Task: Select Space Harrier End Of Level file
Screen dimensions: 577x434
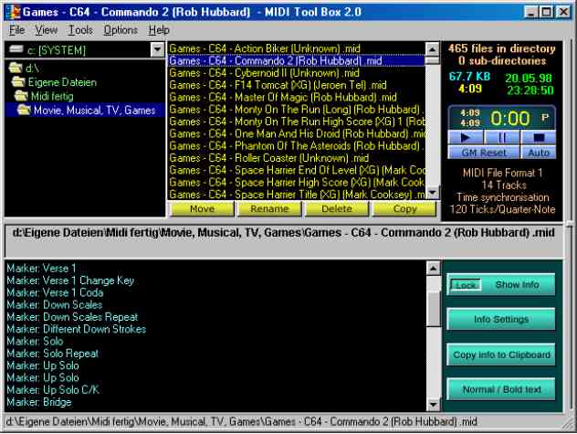Action: coord(297,170)
